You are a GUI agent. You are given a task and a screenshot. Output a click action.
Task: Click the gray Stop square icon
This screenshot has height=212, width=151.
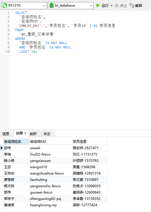point(117,5)
